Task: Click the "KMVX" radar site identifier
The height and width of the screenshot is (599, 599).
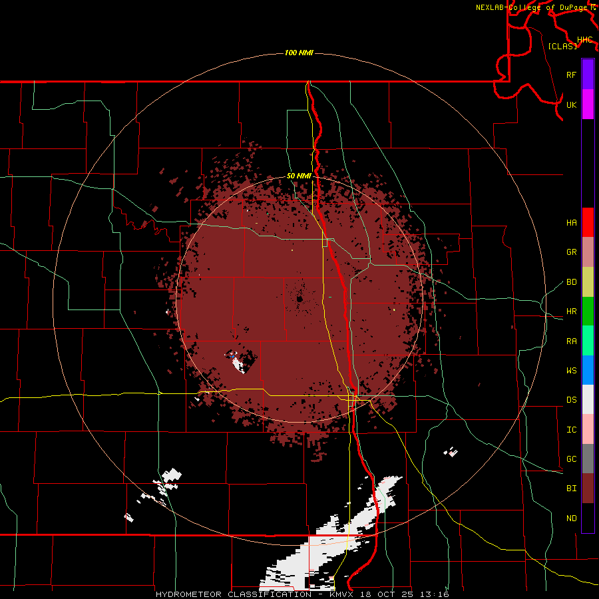Action: tap(343, 594)
